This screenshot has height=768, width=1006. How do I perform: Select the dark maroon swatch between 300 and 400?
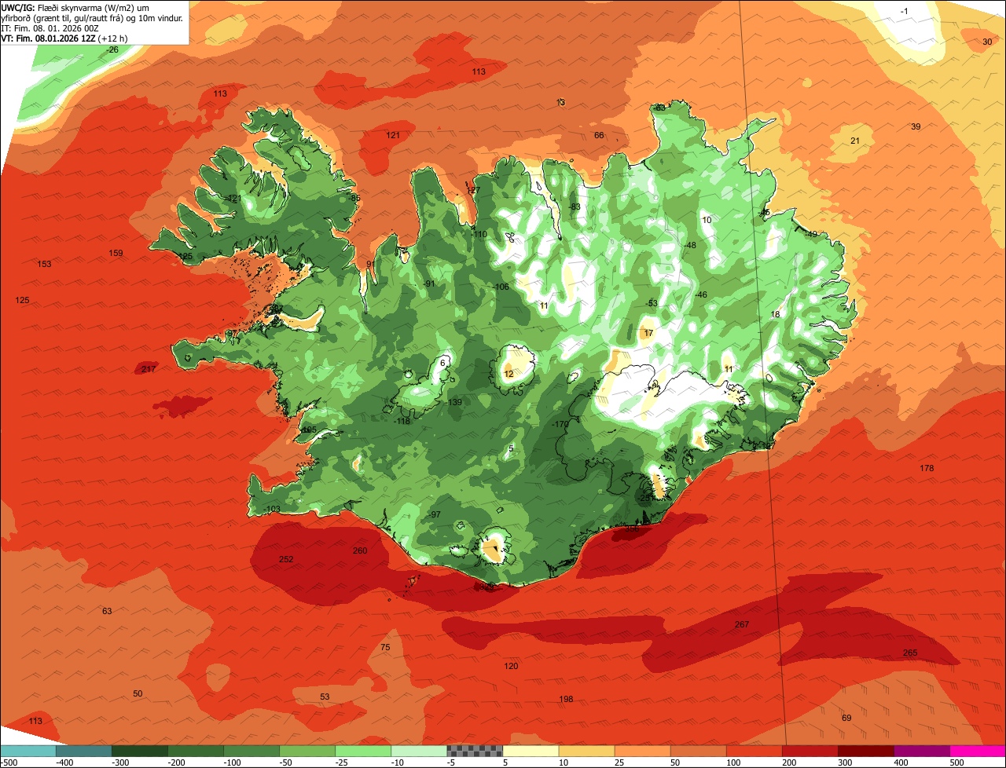865,752
